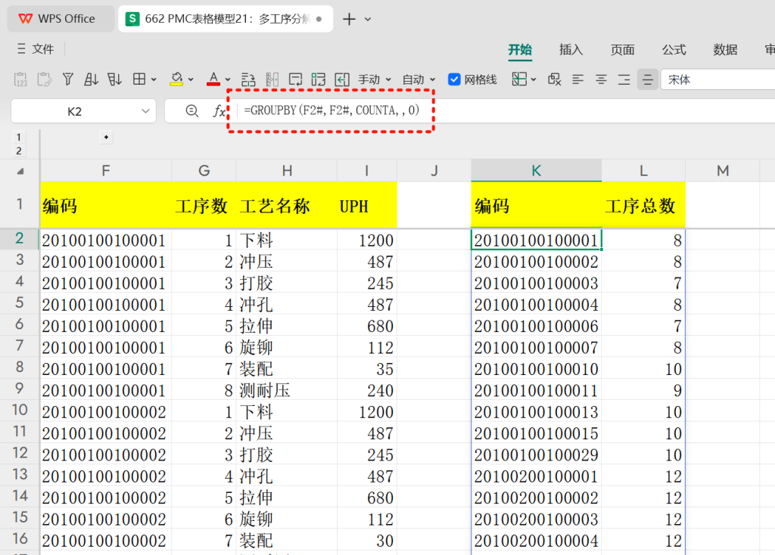This screenshot has height=555, width=775.
Task: Click the font color A icon
Action: [213, 79]
